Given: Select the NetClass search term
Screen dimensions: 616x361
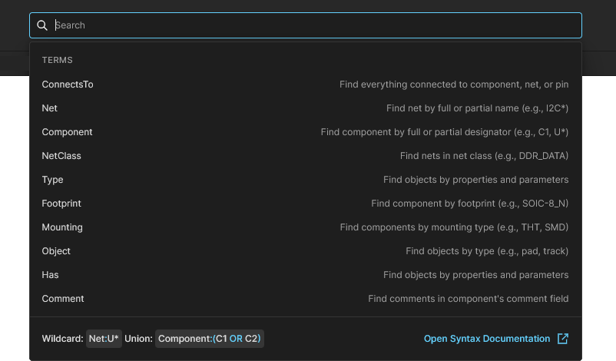Looking at the screenshot, I should click(x=305, y=156).
